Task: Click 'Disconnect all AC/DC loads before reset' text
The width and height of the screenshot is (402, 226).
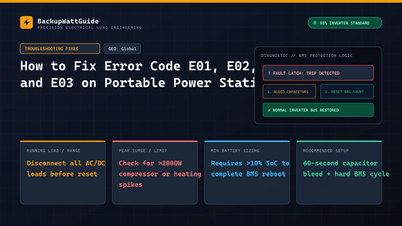Action: tap(65, 168)
